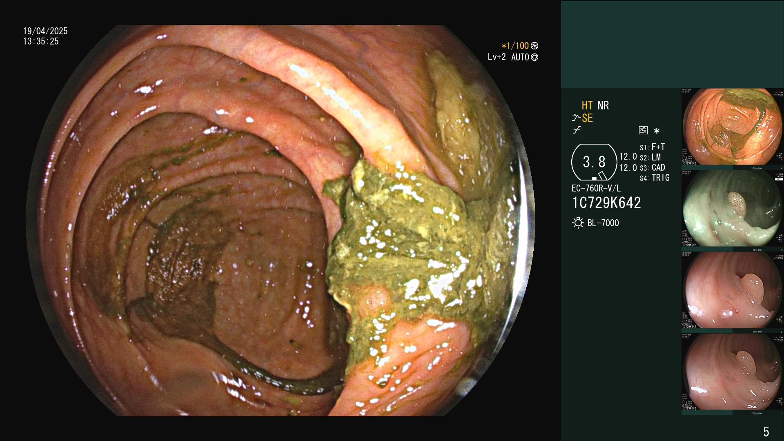Click the *1/100 shutter speed value

[x=515, y=46]
